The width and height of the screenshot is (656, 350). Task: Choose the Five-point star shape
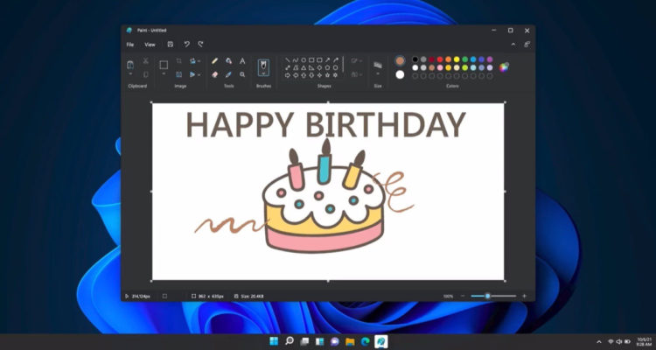[x=327, y=75]
